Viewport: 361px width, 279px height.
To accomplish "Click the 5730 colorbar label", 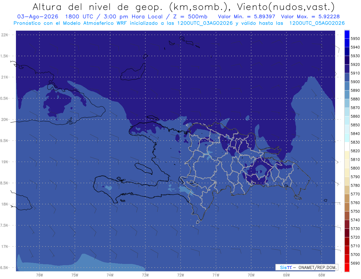I will (355, 228).
